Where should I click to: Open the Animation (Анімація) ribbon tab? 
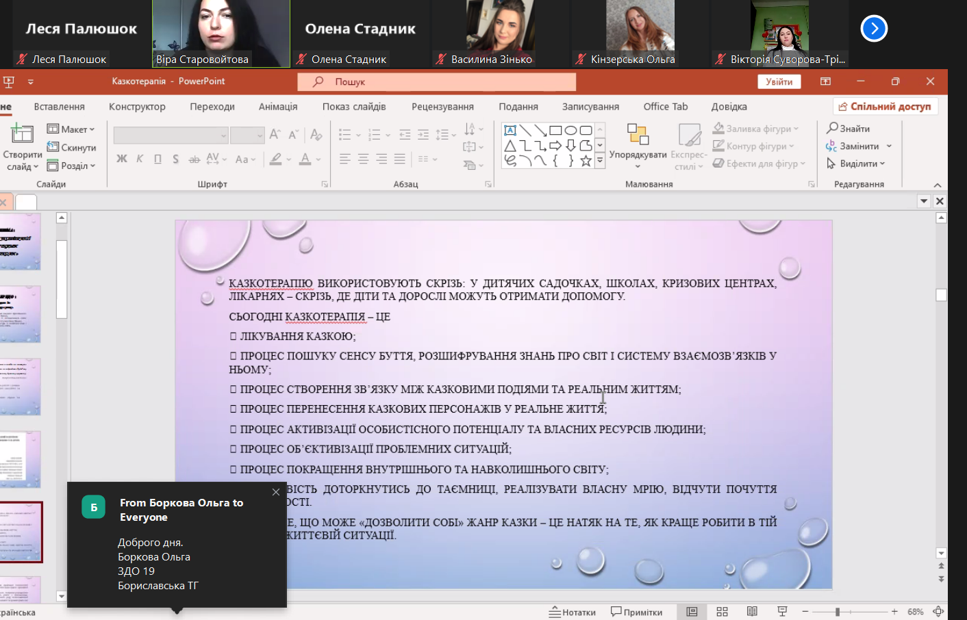tap(278, 107)
